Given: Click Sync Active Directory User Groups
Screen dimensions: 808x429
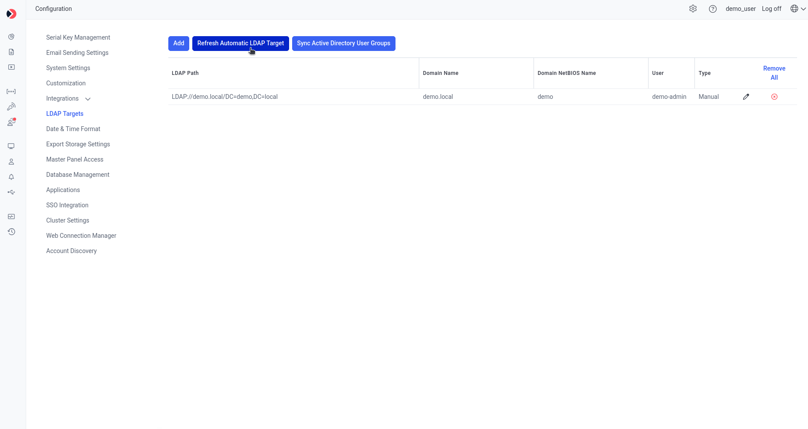Looking at the screenshot, I should (344, 44).
